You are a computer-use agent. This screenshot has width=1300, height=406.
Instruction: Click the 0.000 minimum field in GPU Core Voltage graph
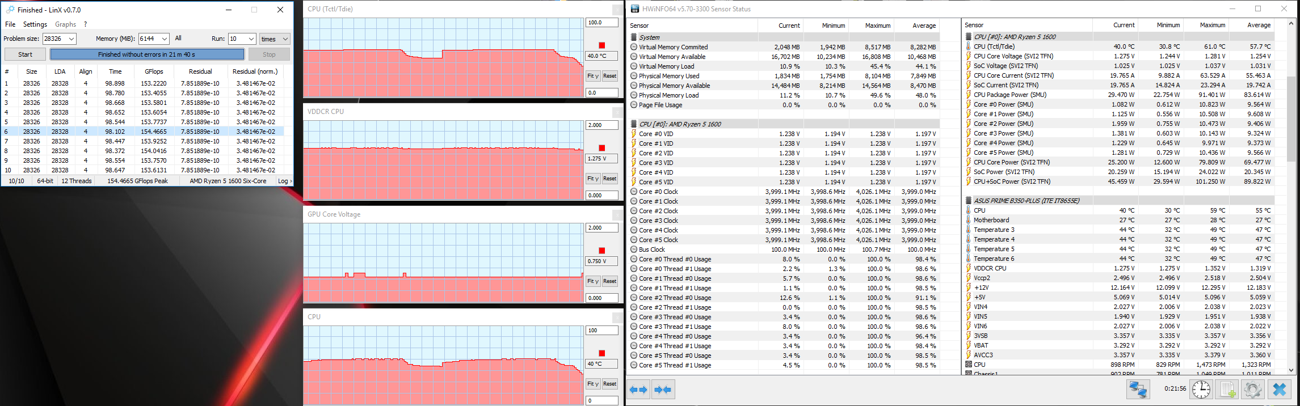[x=601, y=298]
